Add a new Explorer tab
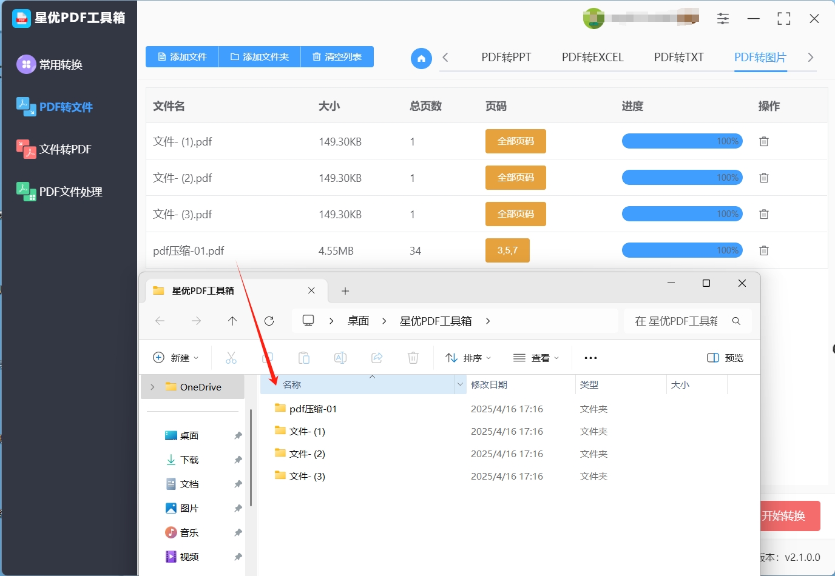835x576 pixels. coord(345,291)
